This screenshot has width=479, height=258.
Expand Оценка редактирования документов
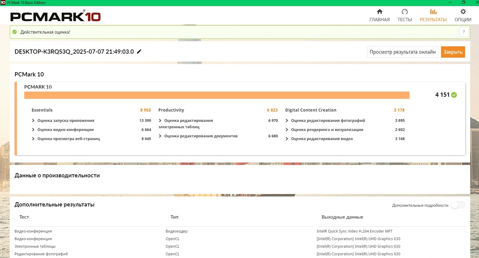tap(160, 136)
